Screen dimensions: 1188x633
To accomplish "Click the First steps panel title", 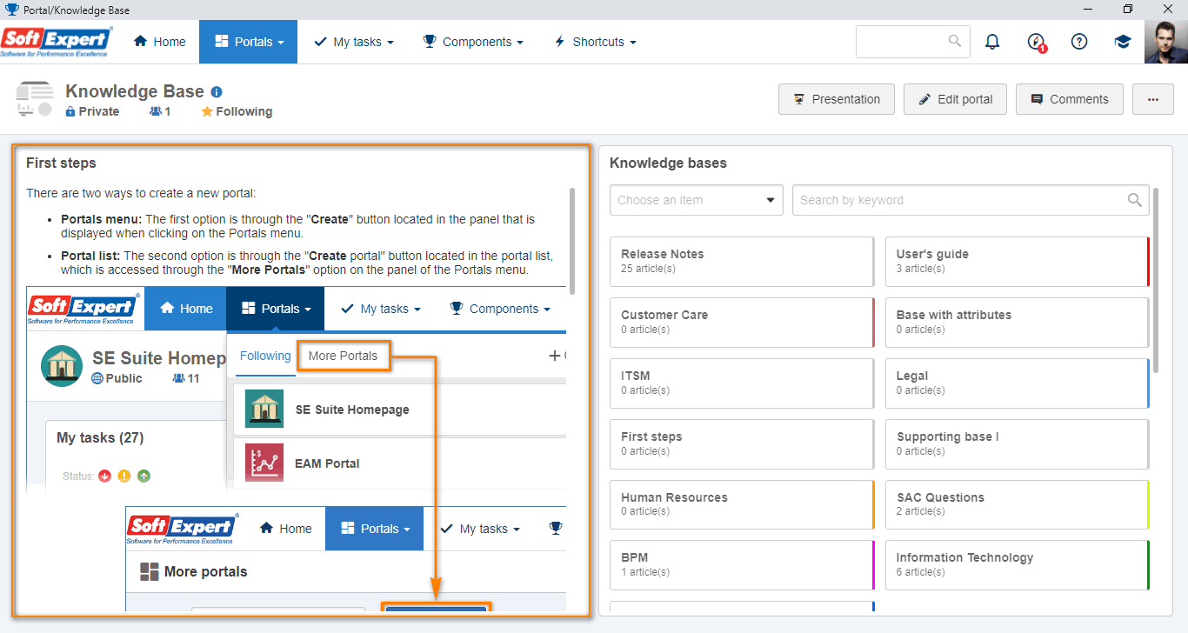I will (61, 163).
